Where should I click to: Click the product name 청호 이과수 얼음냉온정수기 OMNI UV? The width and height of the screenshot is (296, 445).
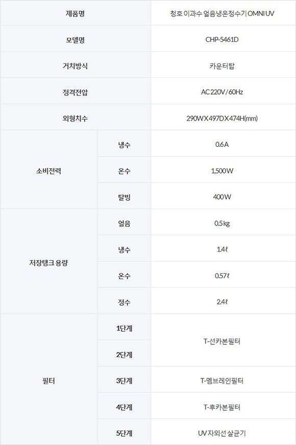coord(222,13)
